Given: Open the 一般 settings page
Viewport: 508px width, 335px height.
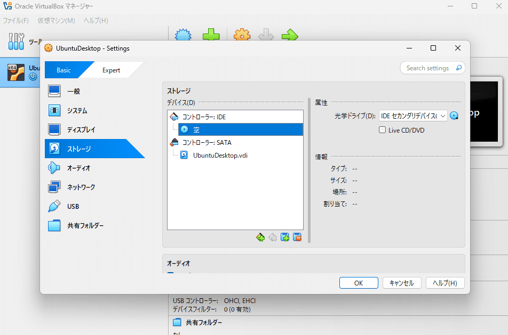Looking at the screenshot, I should pyautogui.click(x=95, y=91).
